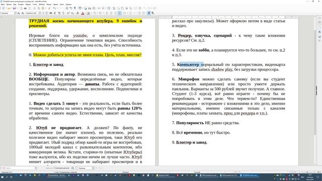Click the vertical scrollbar down arrow
This screenshot has height=181, width=322.
(315, 164)
